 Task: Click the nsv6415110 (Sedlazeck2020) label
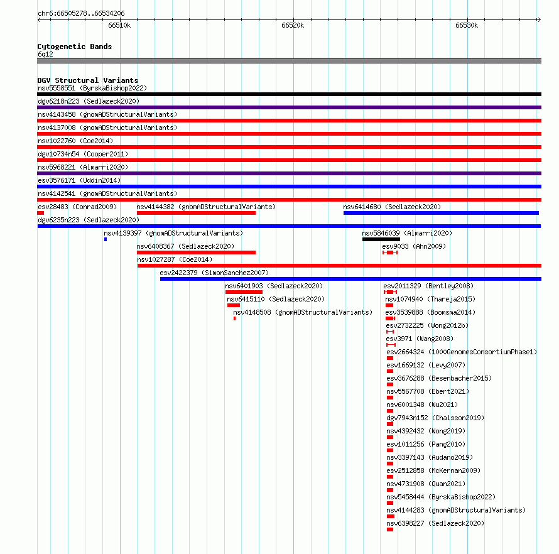276,299
